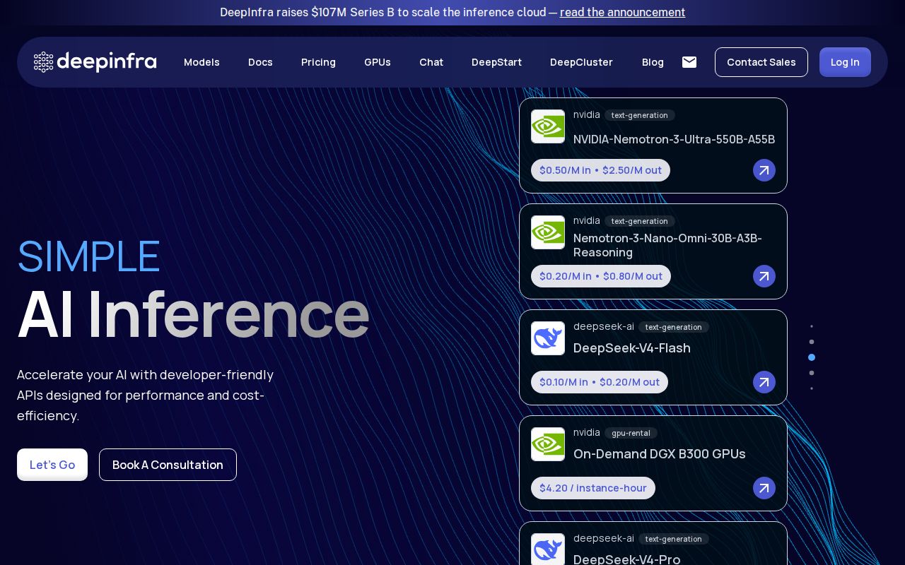Open the mail envelope icon
The width and height of the screenshot is (905, 565).
tap(689, 62)
